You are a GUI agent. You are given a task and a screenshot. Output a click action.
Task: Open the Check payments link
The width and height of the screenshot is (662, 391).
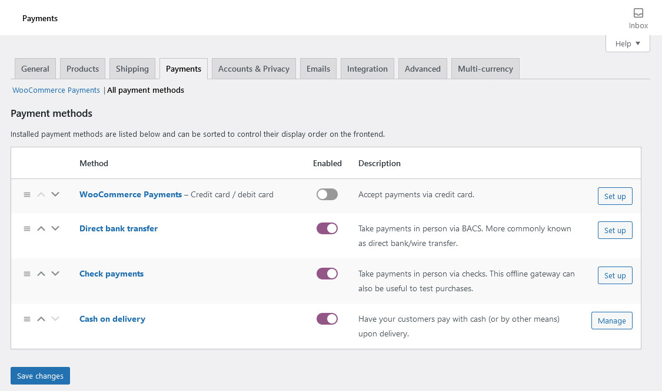[111, 274]
